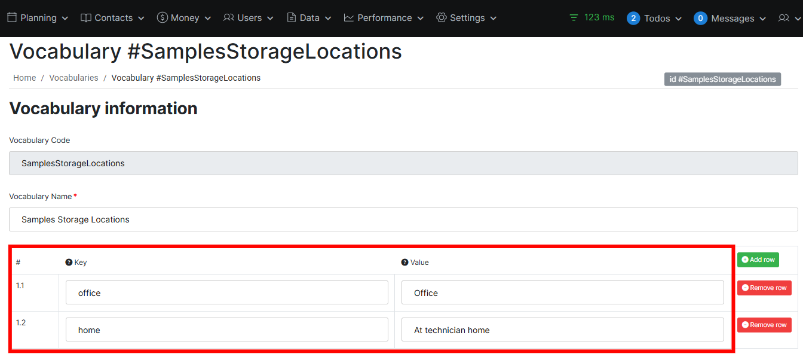Remove the row for At technician home
Screen dimensions: 803x360
[x=764, y=325]
